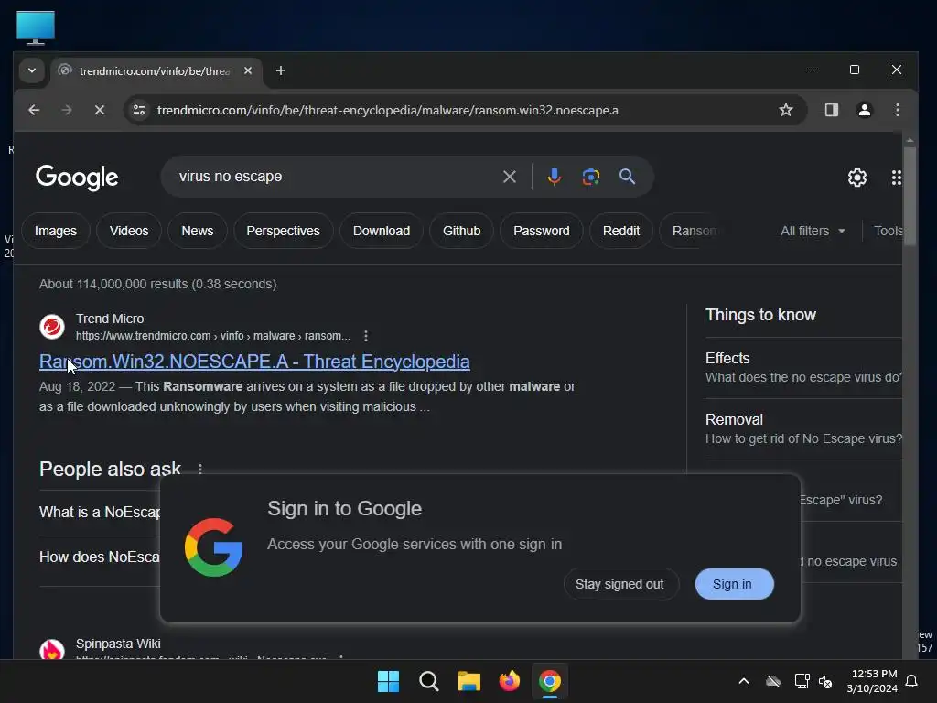Screen dimensions: 937x703
Task: Open People also ask options menu
Action: pyautogui.click(x=200, y=470)
